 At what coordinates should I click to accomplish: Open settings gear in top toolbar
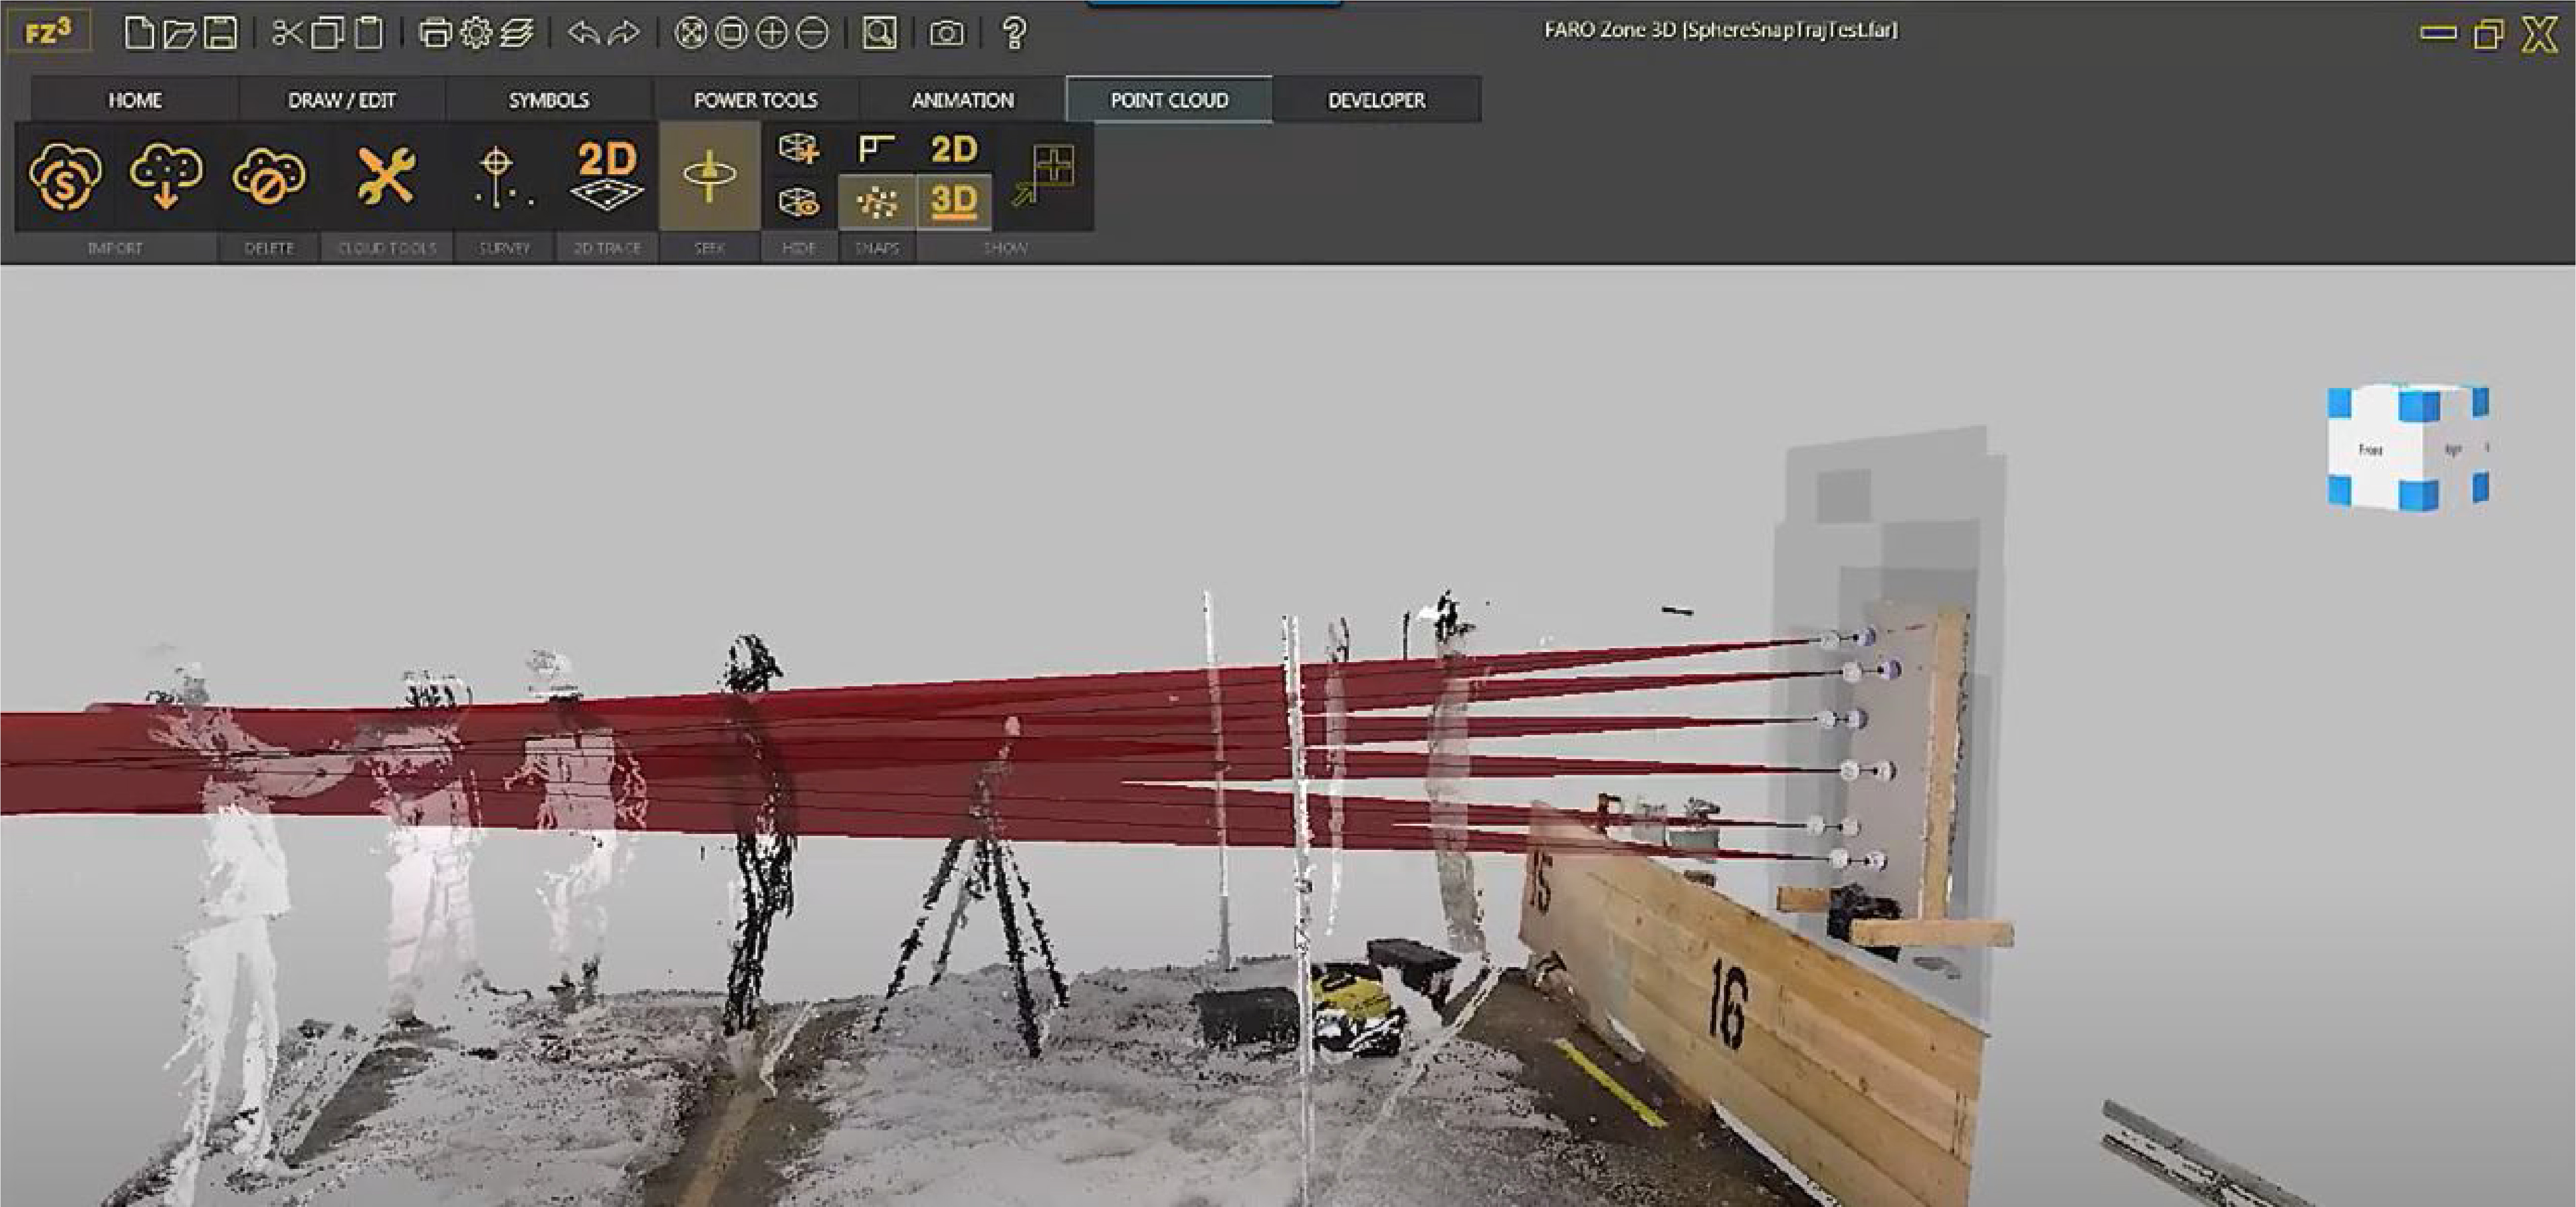pyautogui.click(x=476, y=33)
